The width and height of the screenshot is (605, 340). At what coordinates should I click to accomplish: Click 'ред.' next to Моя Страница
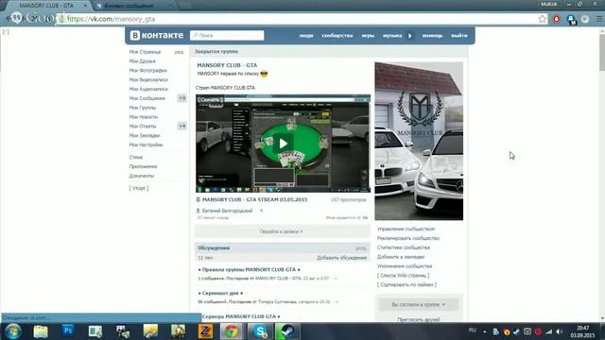(x=179, y=52)
